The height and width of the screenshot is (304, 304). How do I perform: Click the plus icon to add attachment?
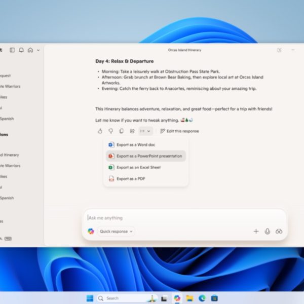point(256,232)
